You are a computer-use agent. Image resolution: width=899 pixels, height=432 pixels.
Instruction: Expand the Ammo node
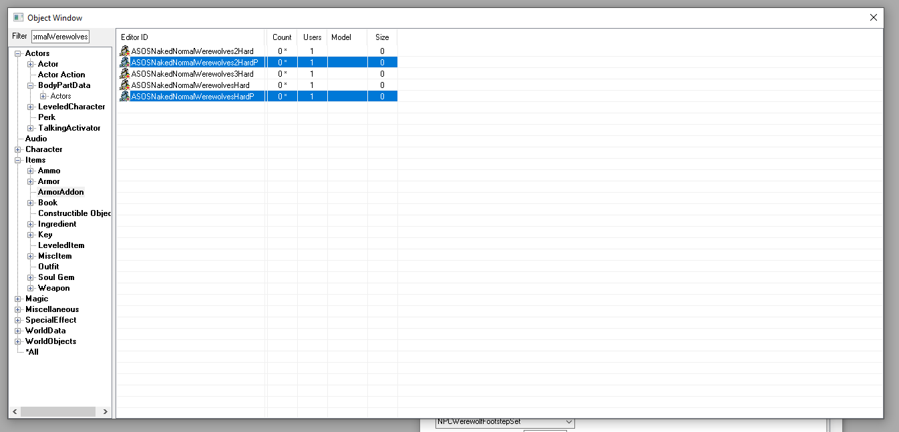(x=31, y=171)
